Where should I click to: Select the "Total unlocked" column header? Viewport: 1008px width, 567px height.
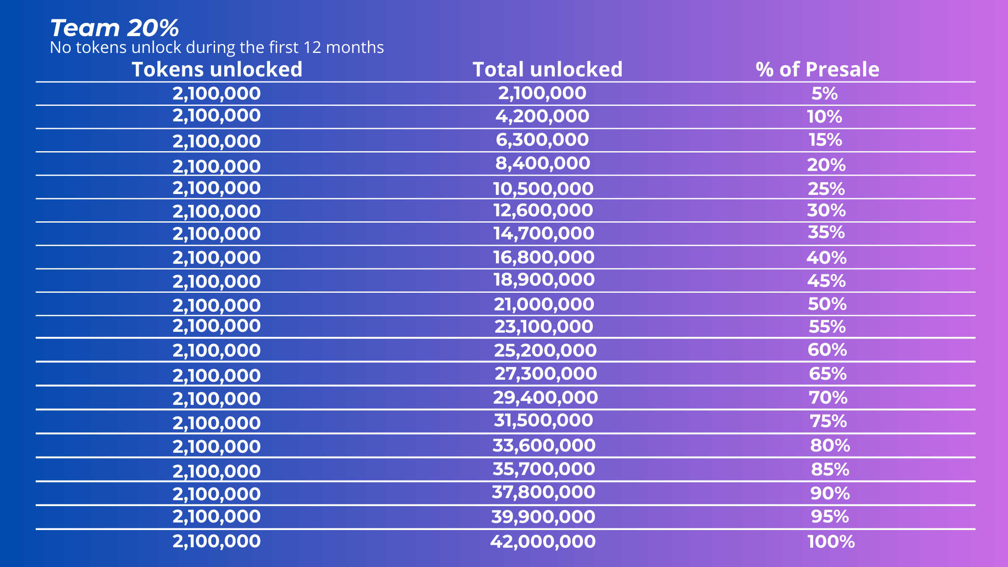[547, 69]
